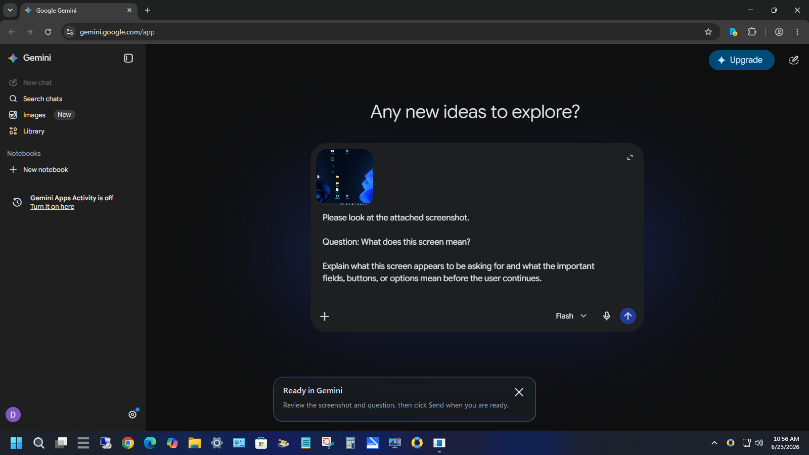Reload the page

pyautogui.click(x=48, y=32)
